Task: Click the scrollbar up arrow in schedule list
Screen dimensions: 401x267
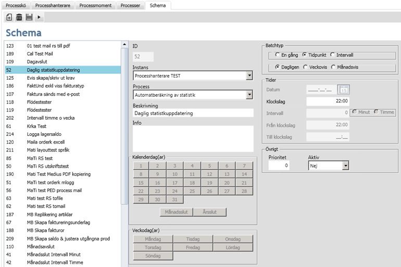Action: coord(124,45)
